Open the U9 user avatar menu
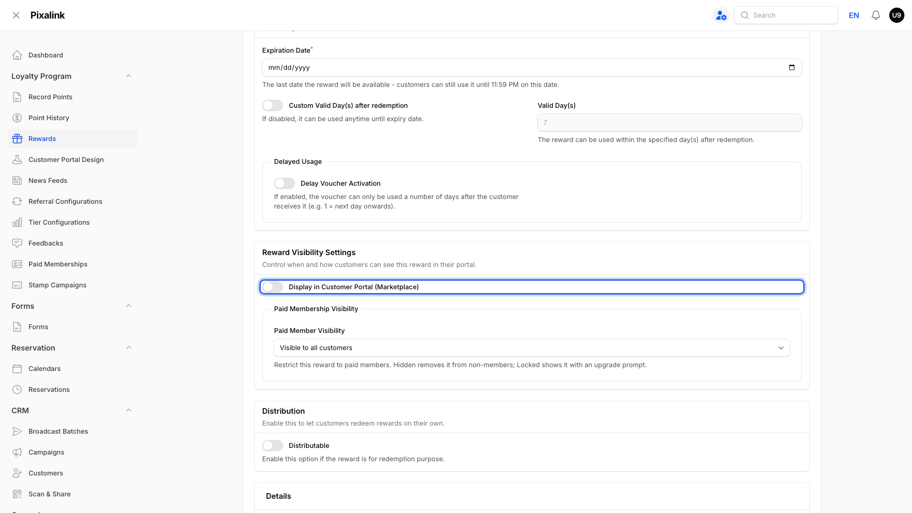 [897, 15]
